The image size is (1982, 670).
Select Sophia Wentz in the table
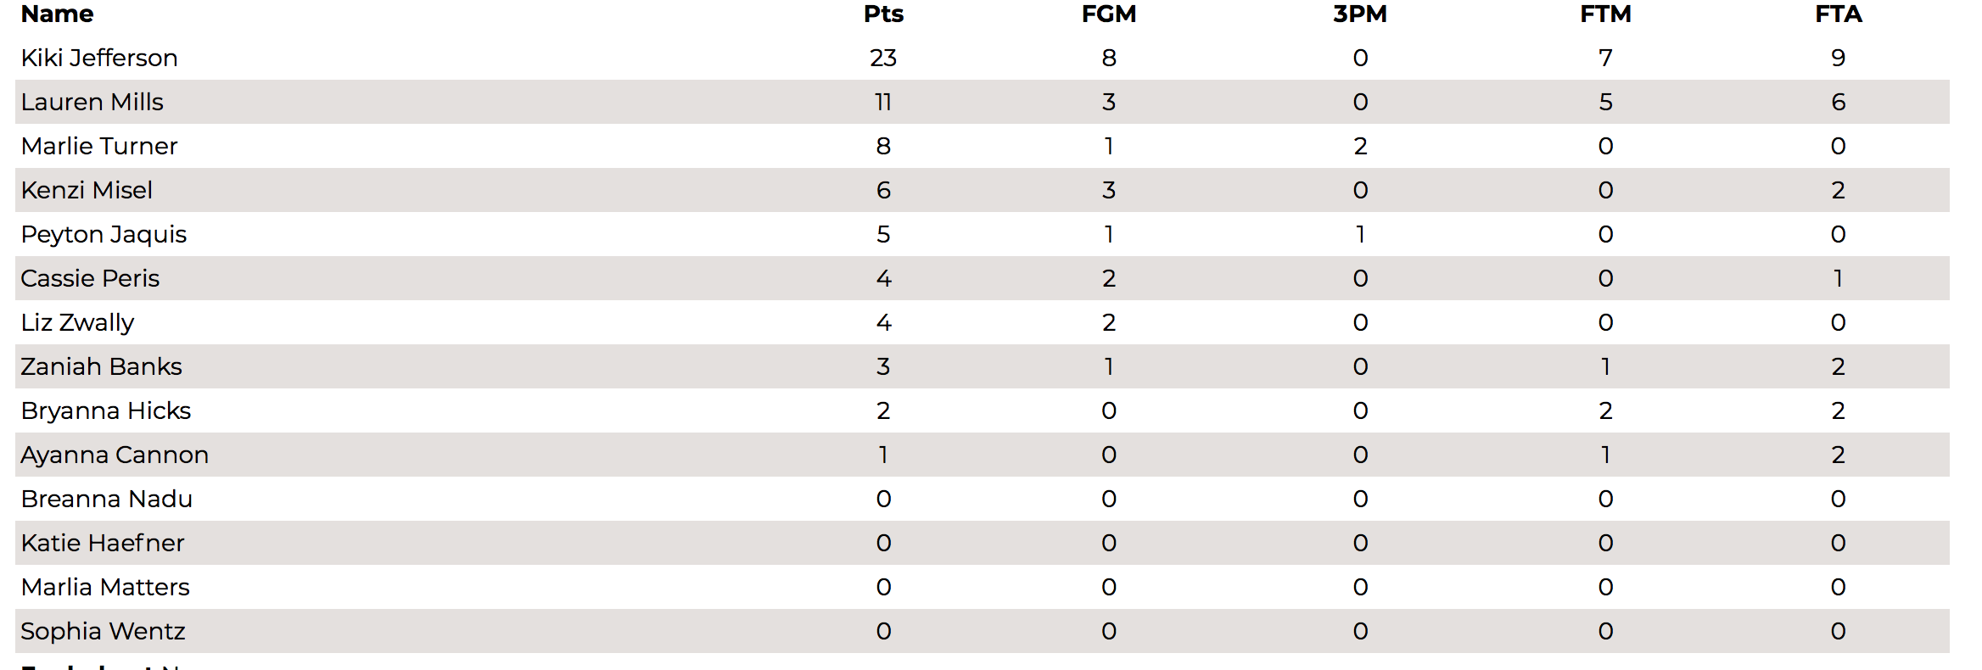(103, 631)
